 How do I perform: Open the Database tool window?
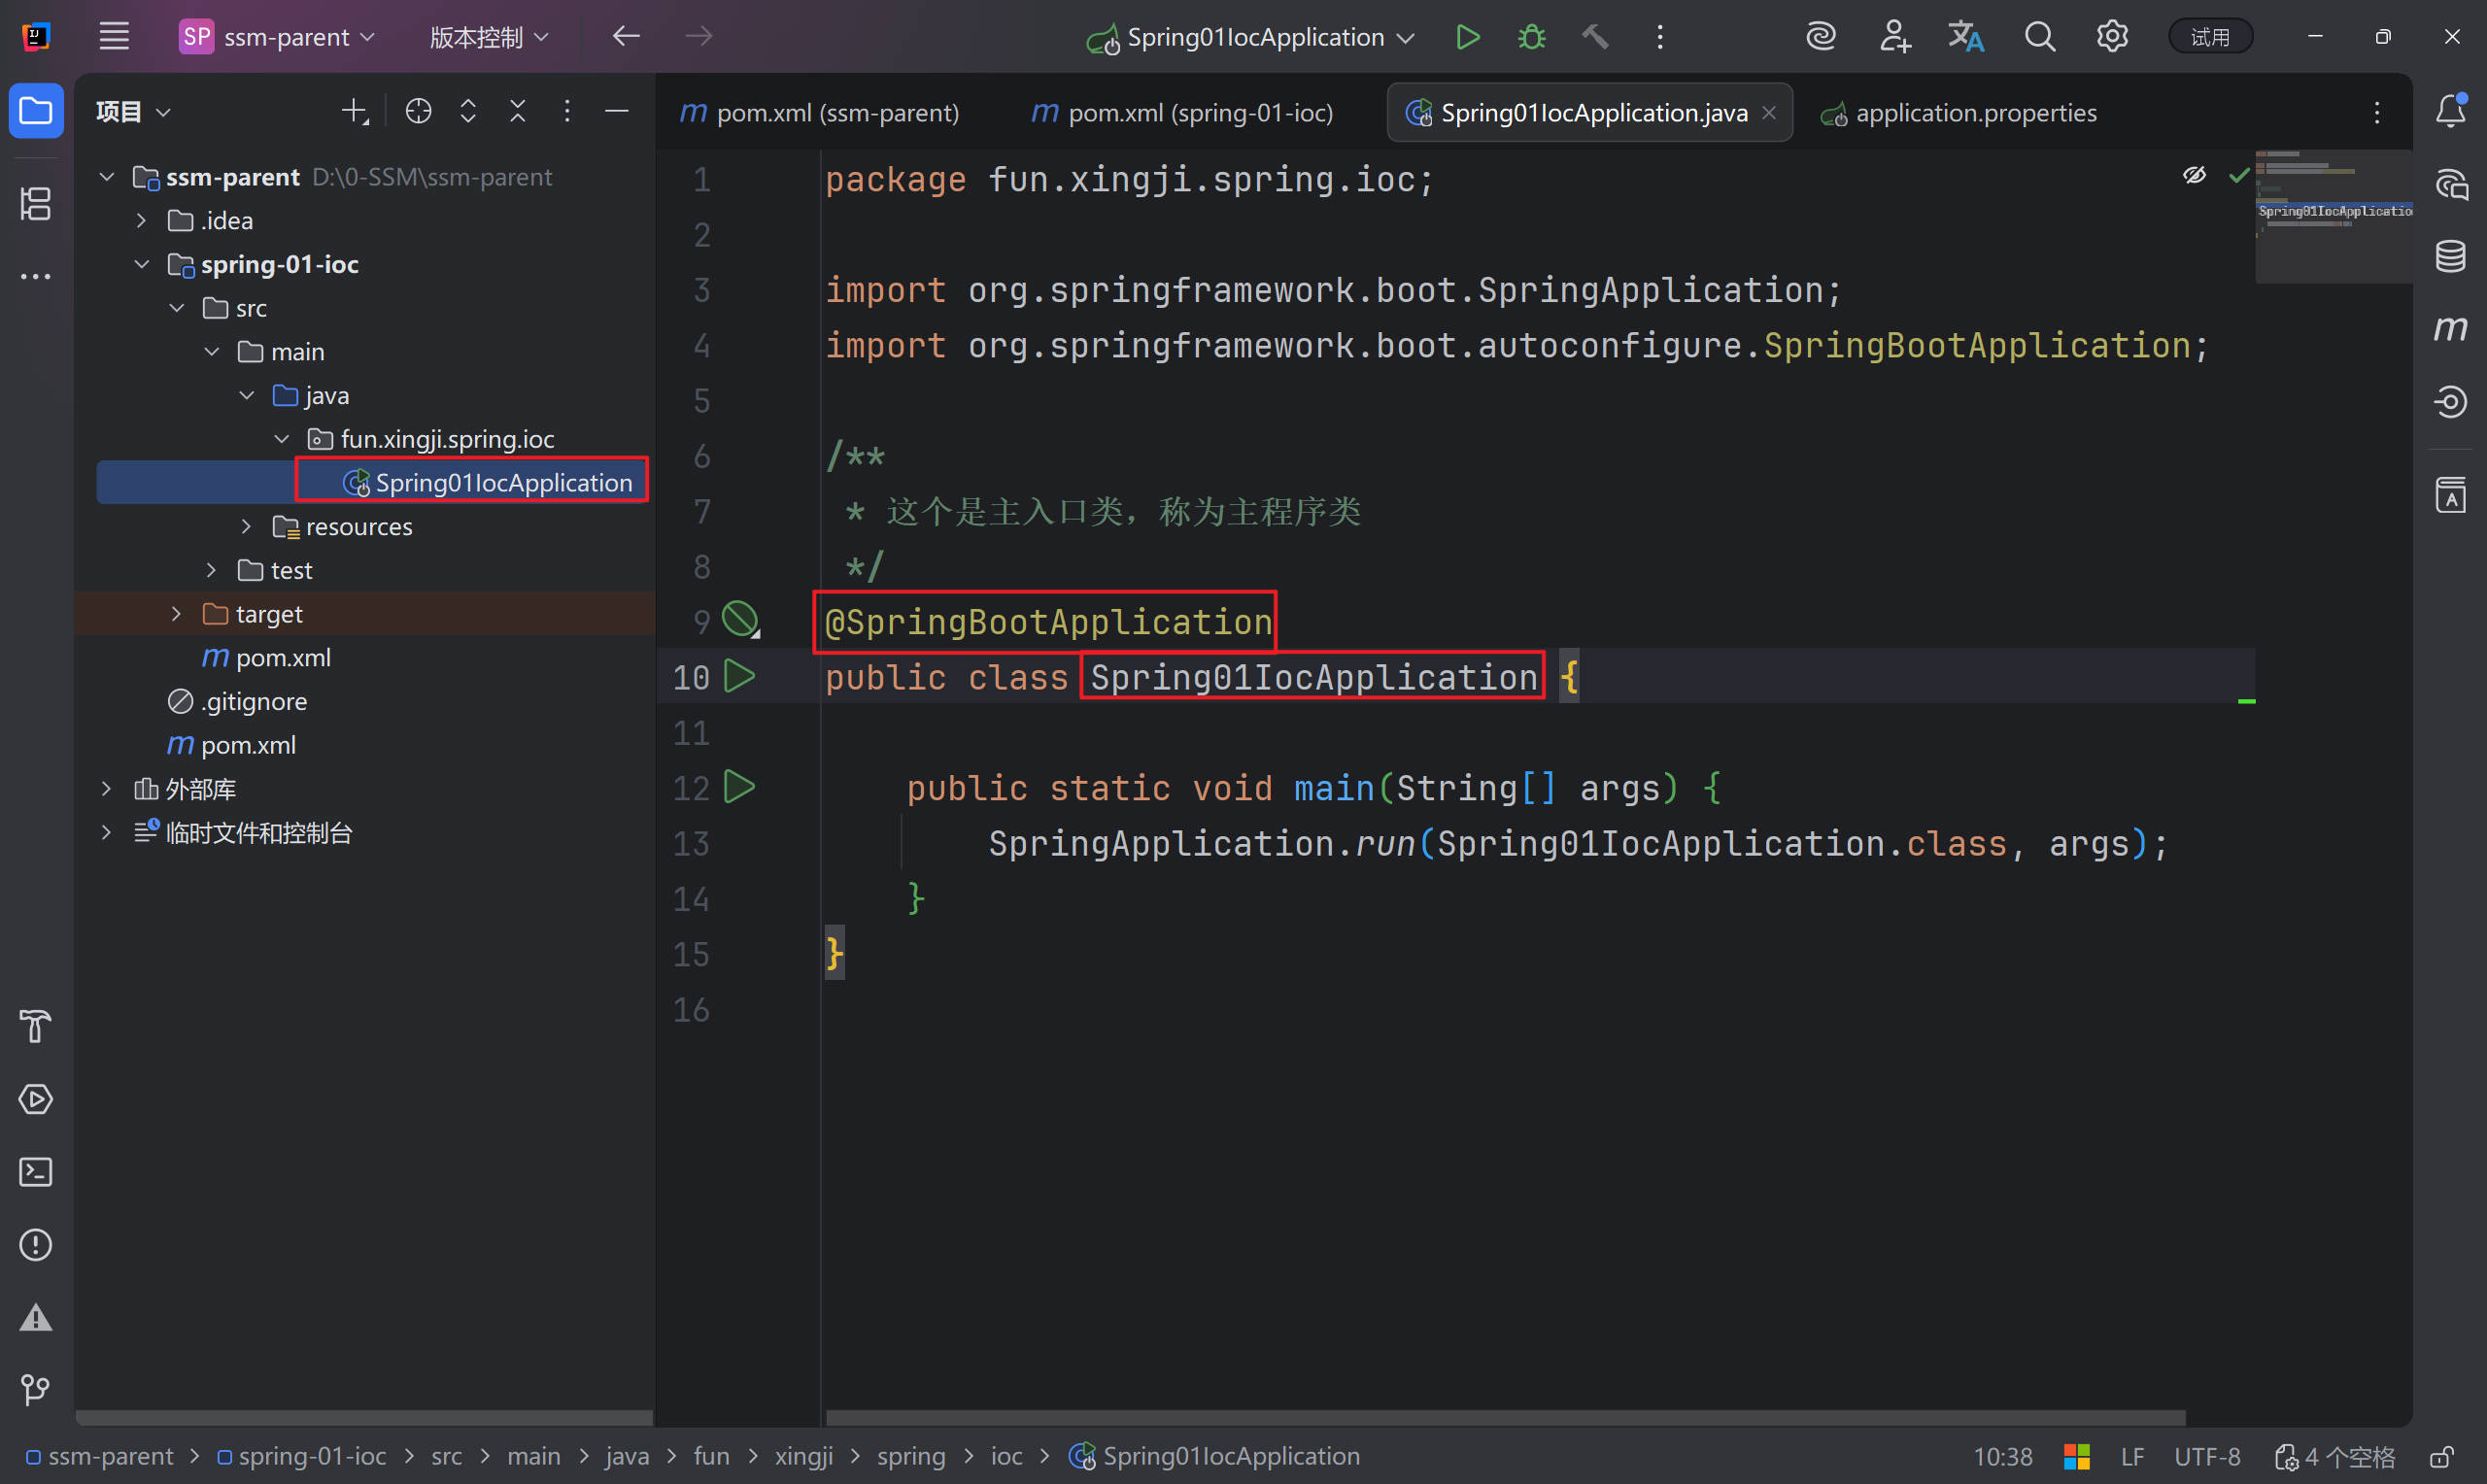pos(2450,256)
